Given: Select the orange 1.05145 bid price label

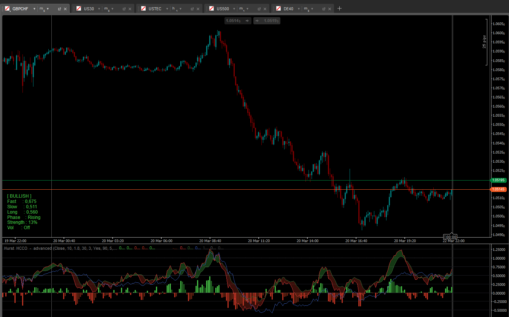Looking at the screenshot, I should click(x=498, y=189).
